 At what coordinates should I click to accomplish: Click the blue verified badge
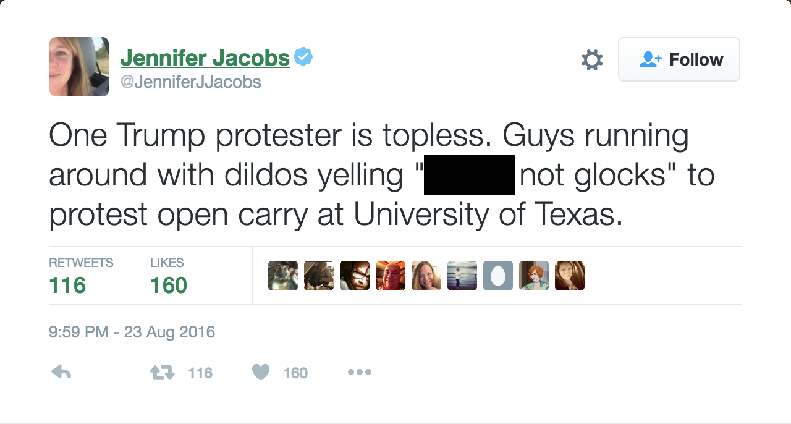(x=303, y=57)
